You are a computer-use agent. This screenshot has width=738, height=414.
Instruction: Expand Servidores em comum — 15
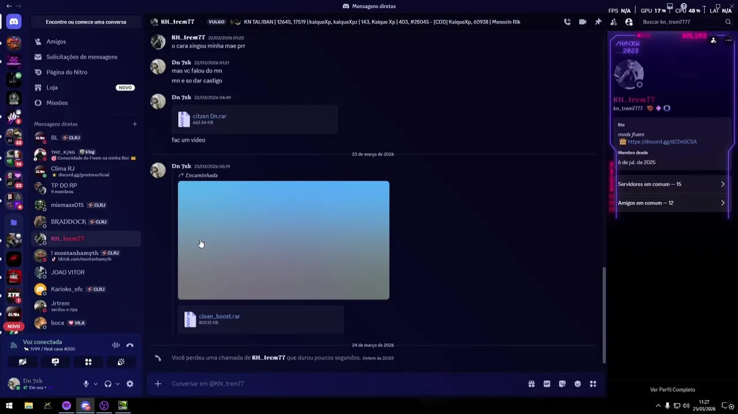pos(671,184)
